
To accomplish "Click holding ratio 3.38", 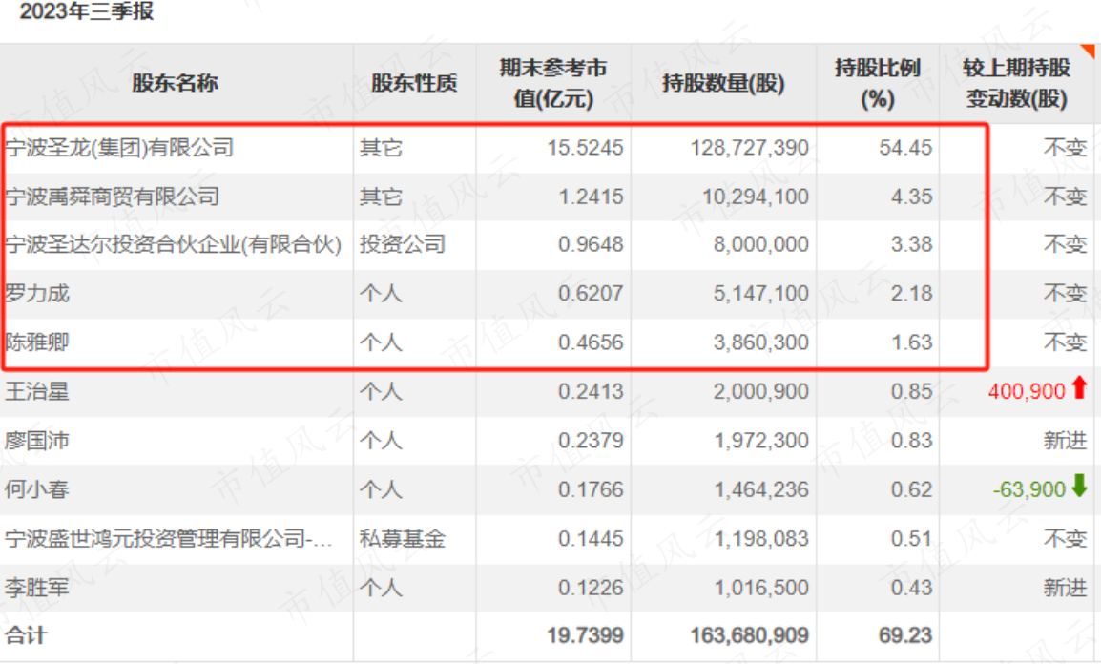I will point(911,244).
